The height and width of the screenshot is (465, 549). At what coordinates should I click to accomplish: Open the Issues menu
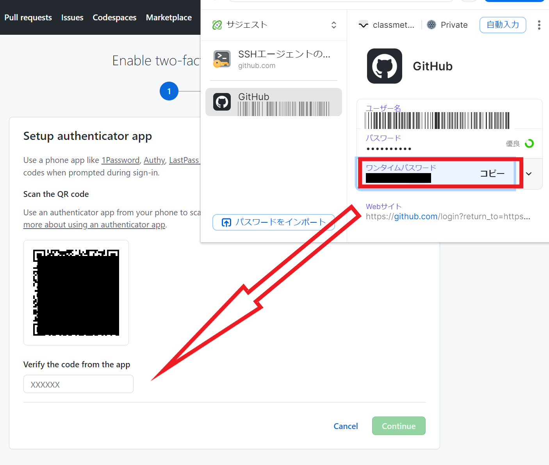(72, 17)
